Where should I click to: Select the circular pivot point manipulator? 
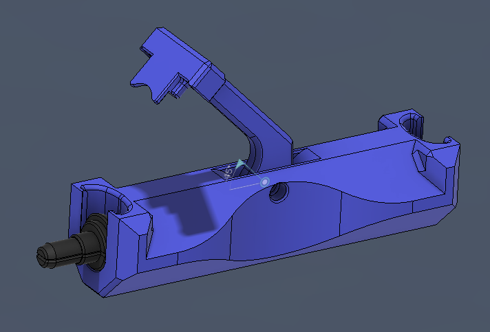[x=264, y=182]
